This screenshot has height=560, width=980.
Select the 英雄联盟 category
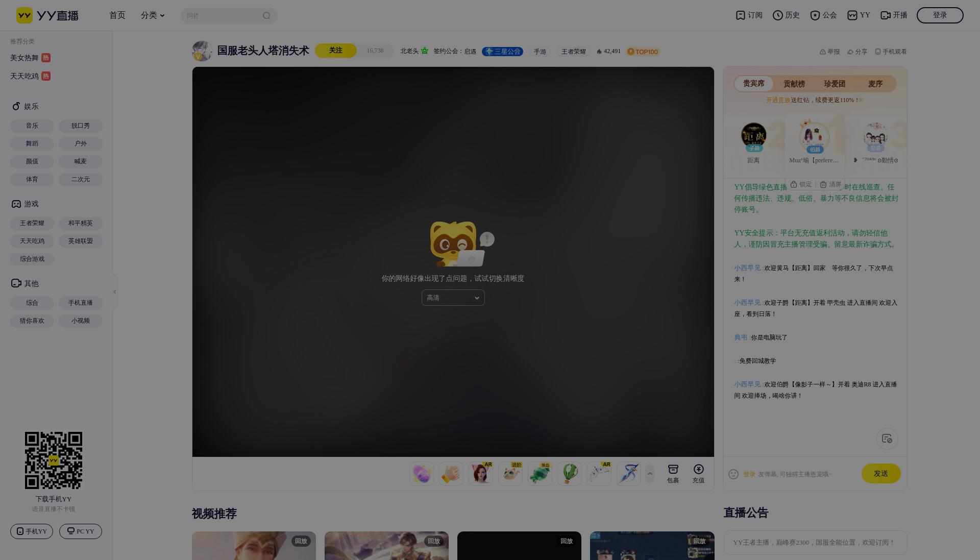pyautogui.click(x=81, y=241)
